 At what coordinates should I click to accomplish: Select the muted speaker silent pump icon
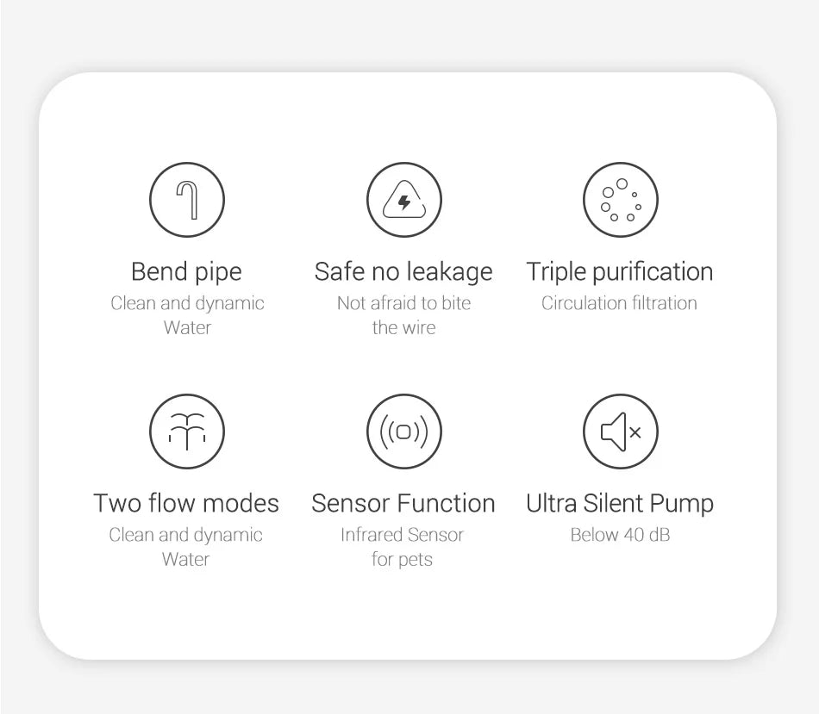(621, 432)
